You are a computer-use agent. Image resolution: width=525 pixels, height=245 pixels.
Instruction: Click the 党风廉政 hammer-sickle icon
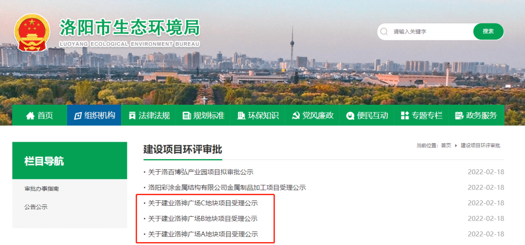click(296, 115)
